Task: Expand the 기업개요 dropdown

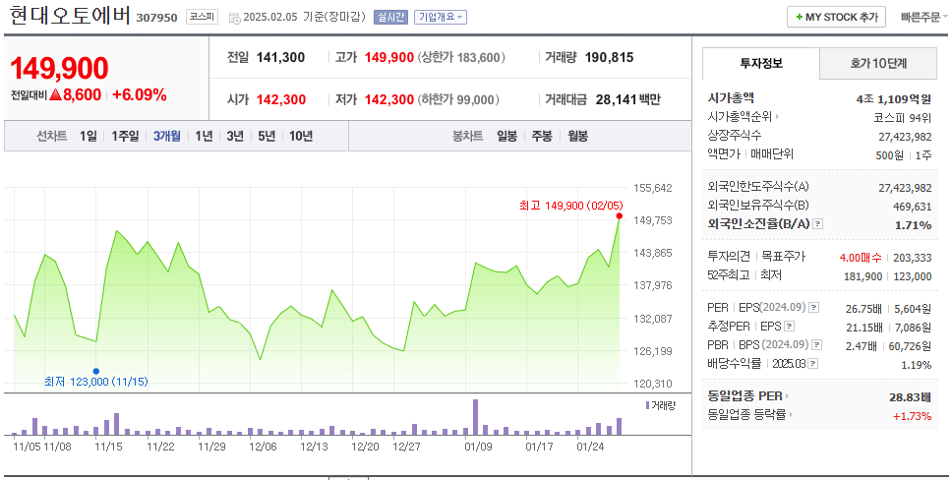Action: (x=441, y=17)
